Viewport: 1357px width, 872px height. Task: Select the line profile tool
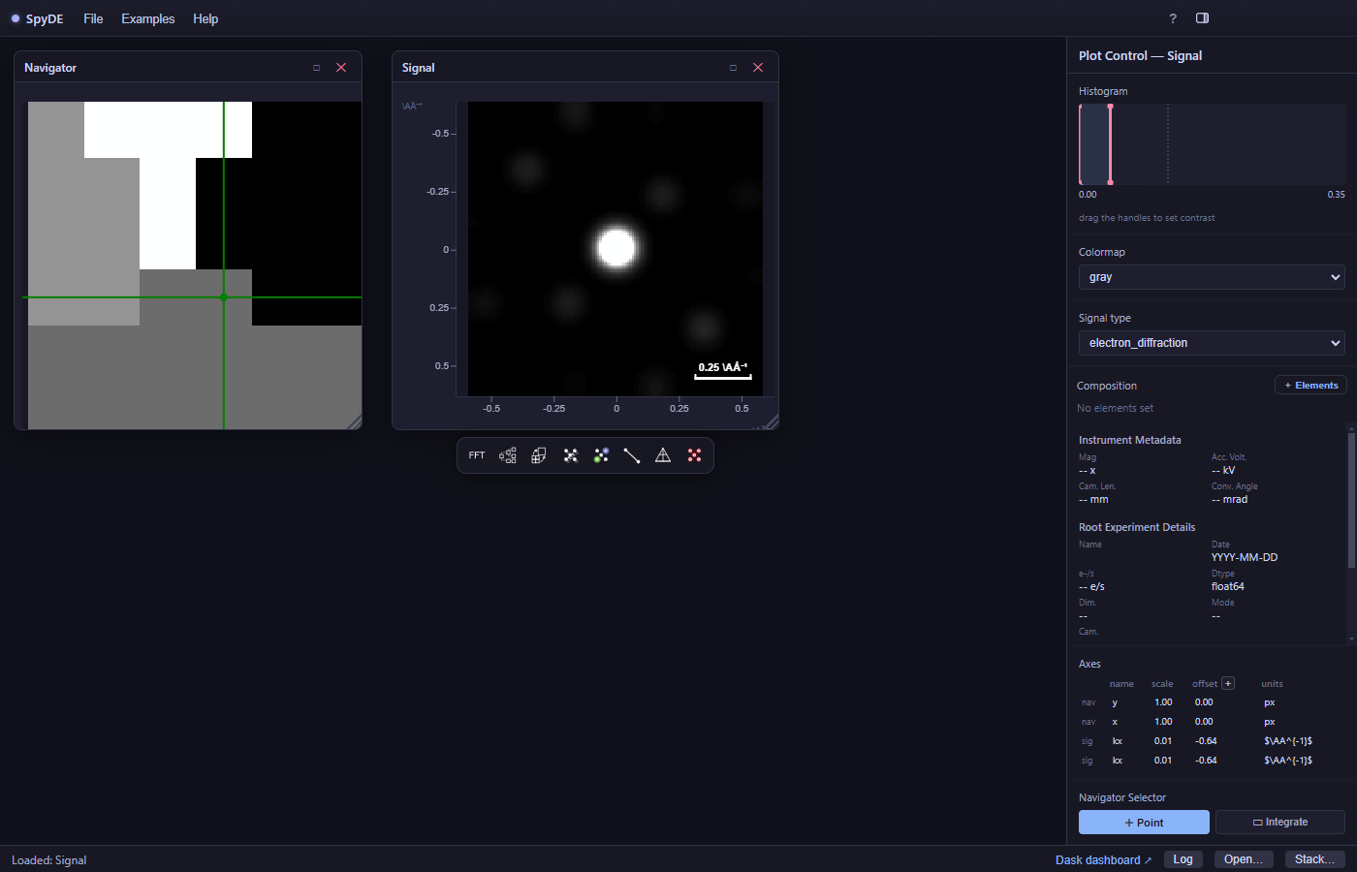pos(632,455)
